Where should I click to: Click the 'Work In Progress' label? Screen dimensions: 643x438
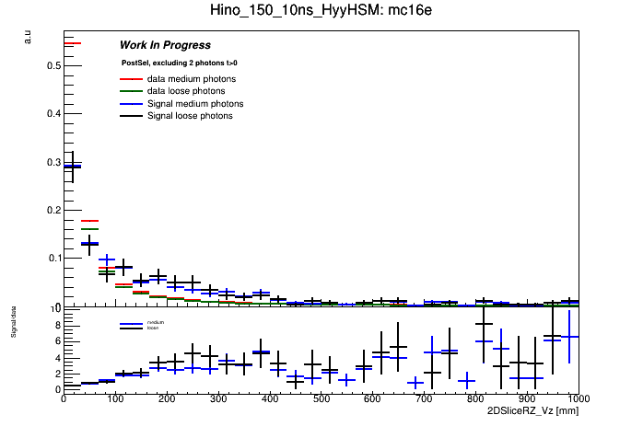coord(165,45)
